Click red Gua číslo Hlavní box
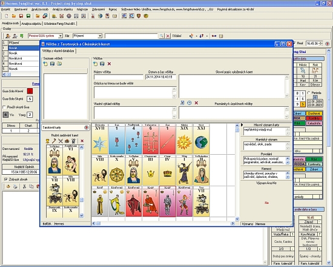333x267 pixels. point(30,91)
